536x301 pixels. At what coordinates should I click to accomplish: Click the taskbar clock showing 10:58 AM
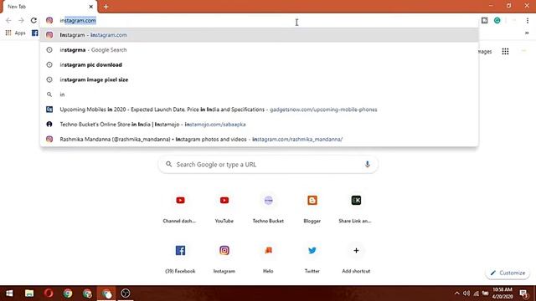(x=502, y=293)
